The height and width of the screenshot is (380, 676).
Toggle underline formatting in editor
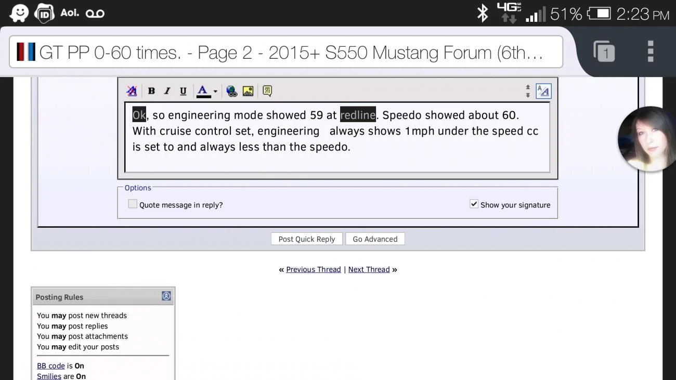(x=183, y=91)
